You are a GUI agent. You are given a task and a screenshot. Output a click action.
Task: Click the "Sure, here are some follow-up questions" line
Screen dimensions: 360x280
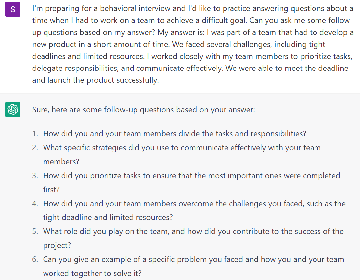click(x=143, y=109)
